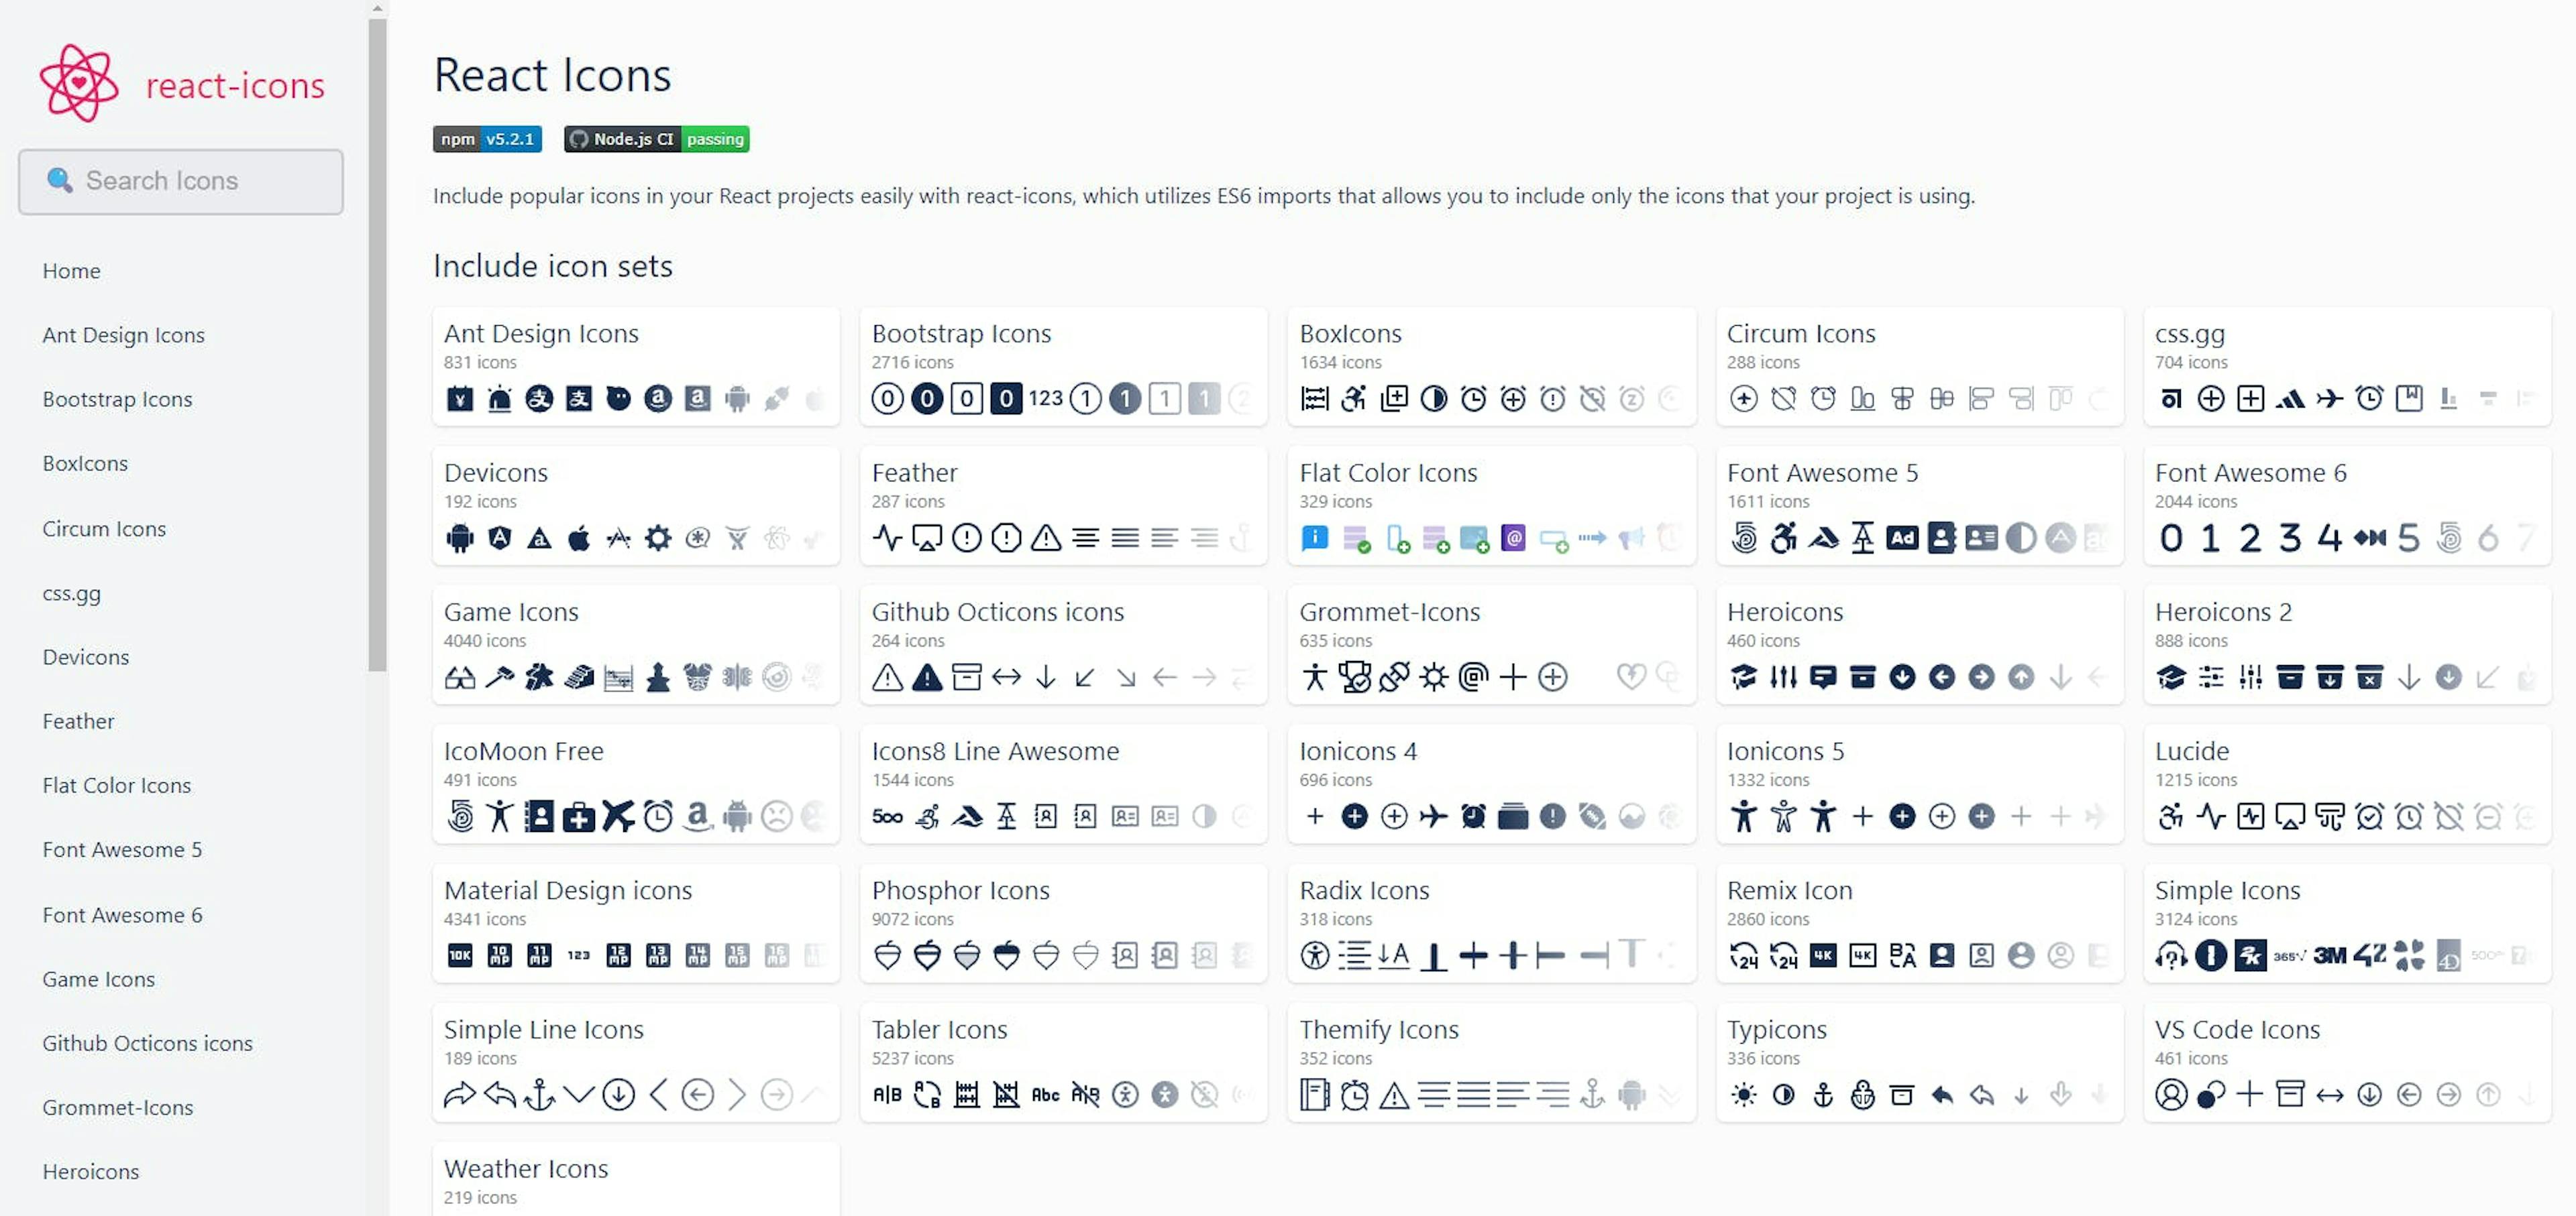Screen dimensions: 2576x1216
Task: Click the Android robot icon in Ant Design Icons card
Action: tap(737, 399)
